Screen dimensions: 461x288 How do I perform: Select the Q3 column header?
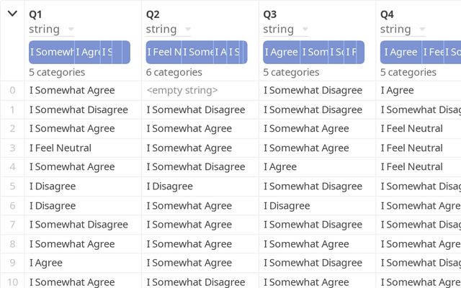[x=270, y=14]
